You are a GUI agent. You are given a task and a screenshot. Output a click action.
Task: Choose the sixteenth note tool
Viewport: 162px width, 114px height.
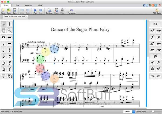tap(4, 63)
